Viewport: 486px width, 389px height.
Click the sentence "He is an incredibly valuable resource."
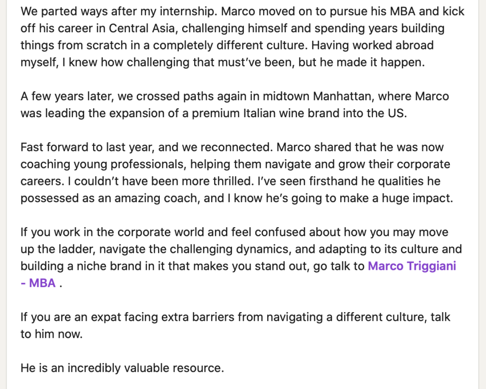122,368
